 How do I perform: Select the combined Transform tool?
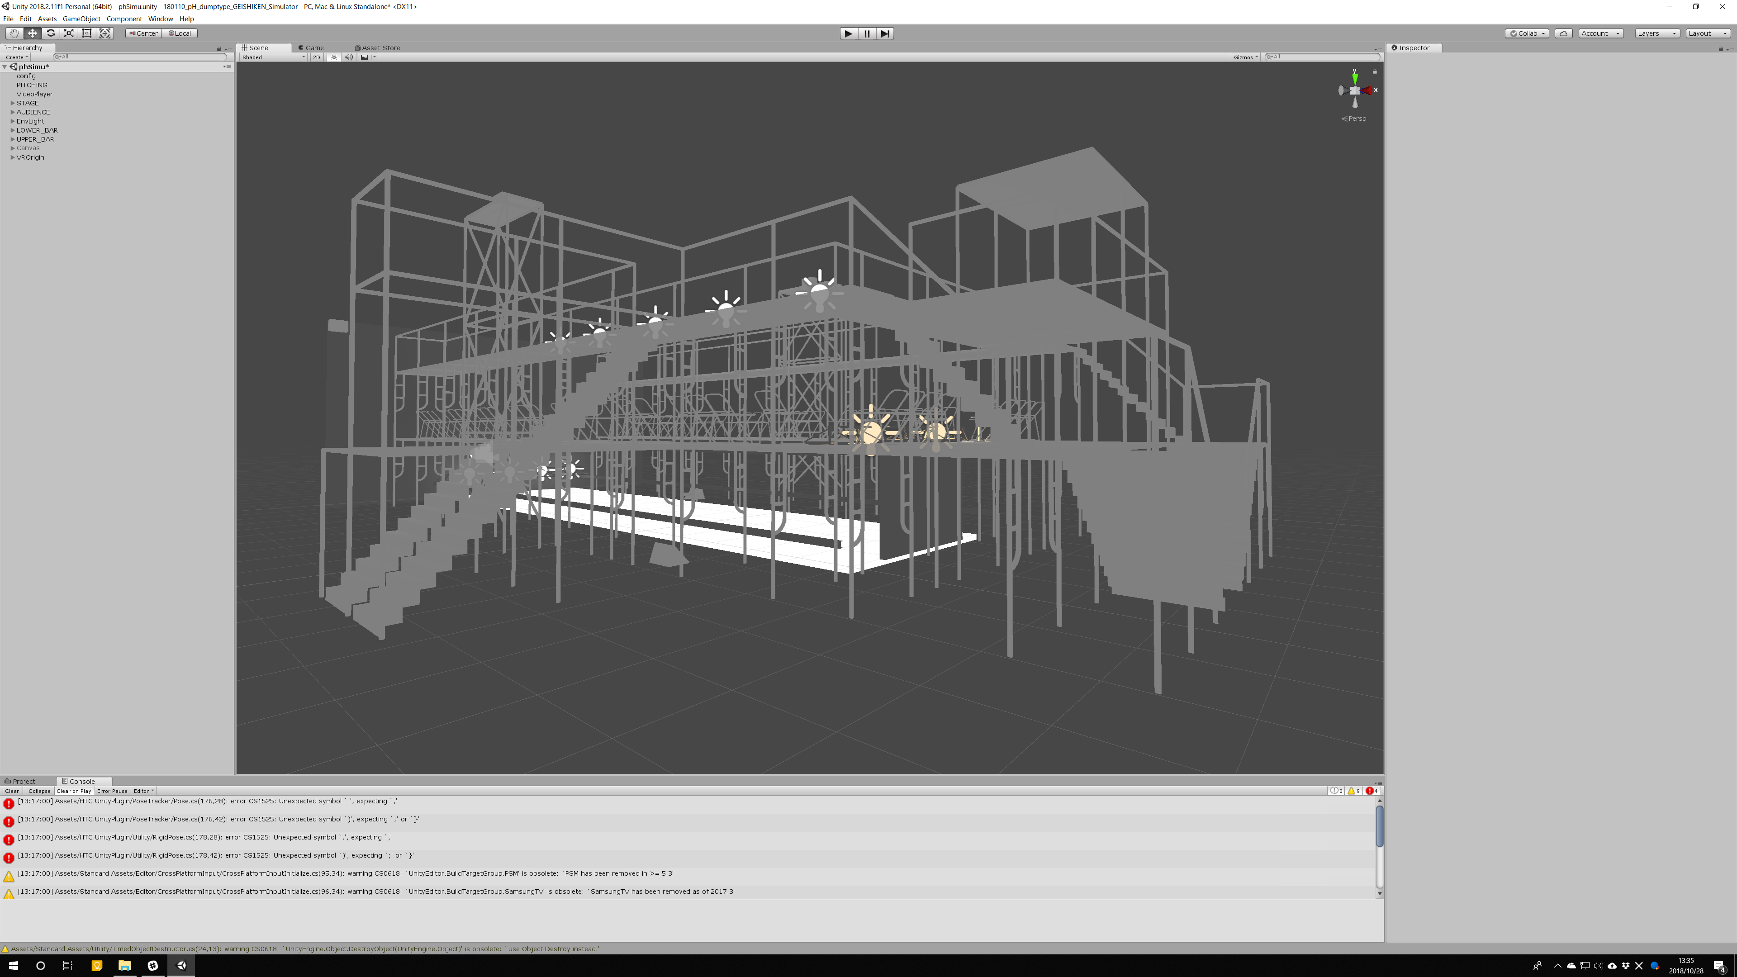click(x=104, y=33)
